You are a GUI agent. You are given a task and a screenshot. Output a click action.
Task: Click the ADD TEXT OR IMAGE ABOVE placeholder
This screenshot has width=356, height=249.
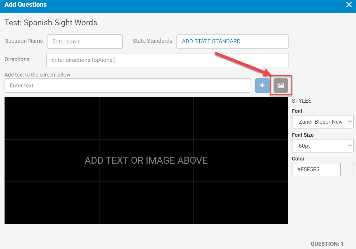click(146, 160)
